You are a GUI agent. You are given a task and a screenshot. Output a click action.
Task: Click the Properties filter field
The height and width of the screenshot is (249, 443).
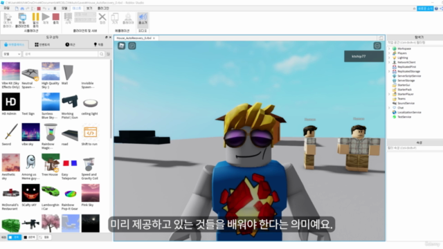click(415, 148)
